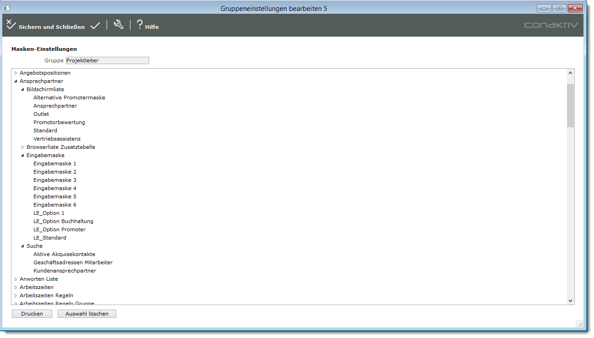Collapse the Suche subtree
The height and width of the screenshot is (338, 594).
22,246
